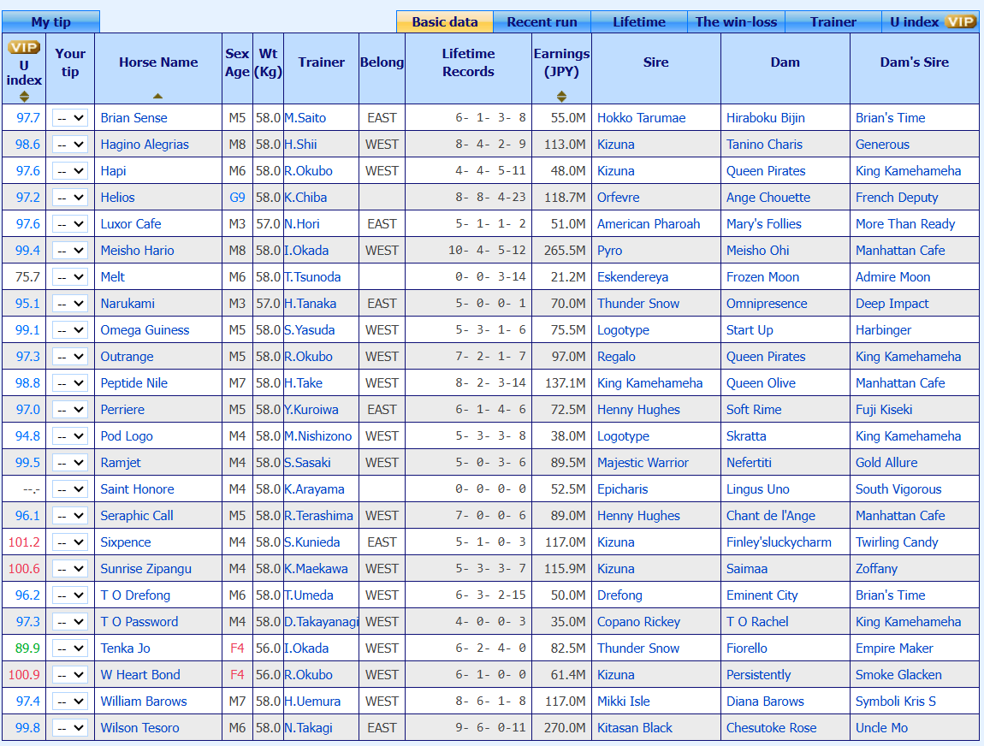Open sire link Majestic Warrior
The image size is (984, 746).
pyautogui.click(x=643, y=463)
